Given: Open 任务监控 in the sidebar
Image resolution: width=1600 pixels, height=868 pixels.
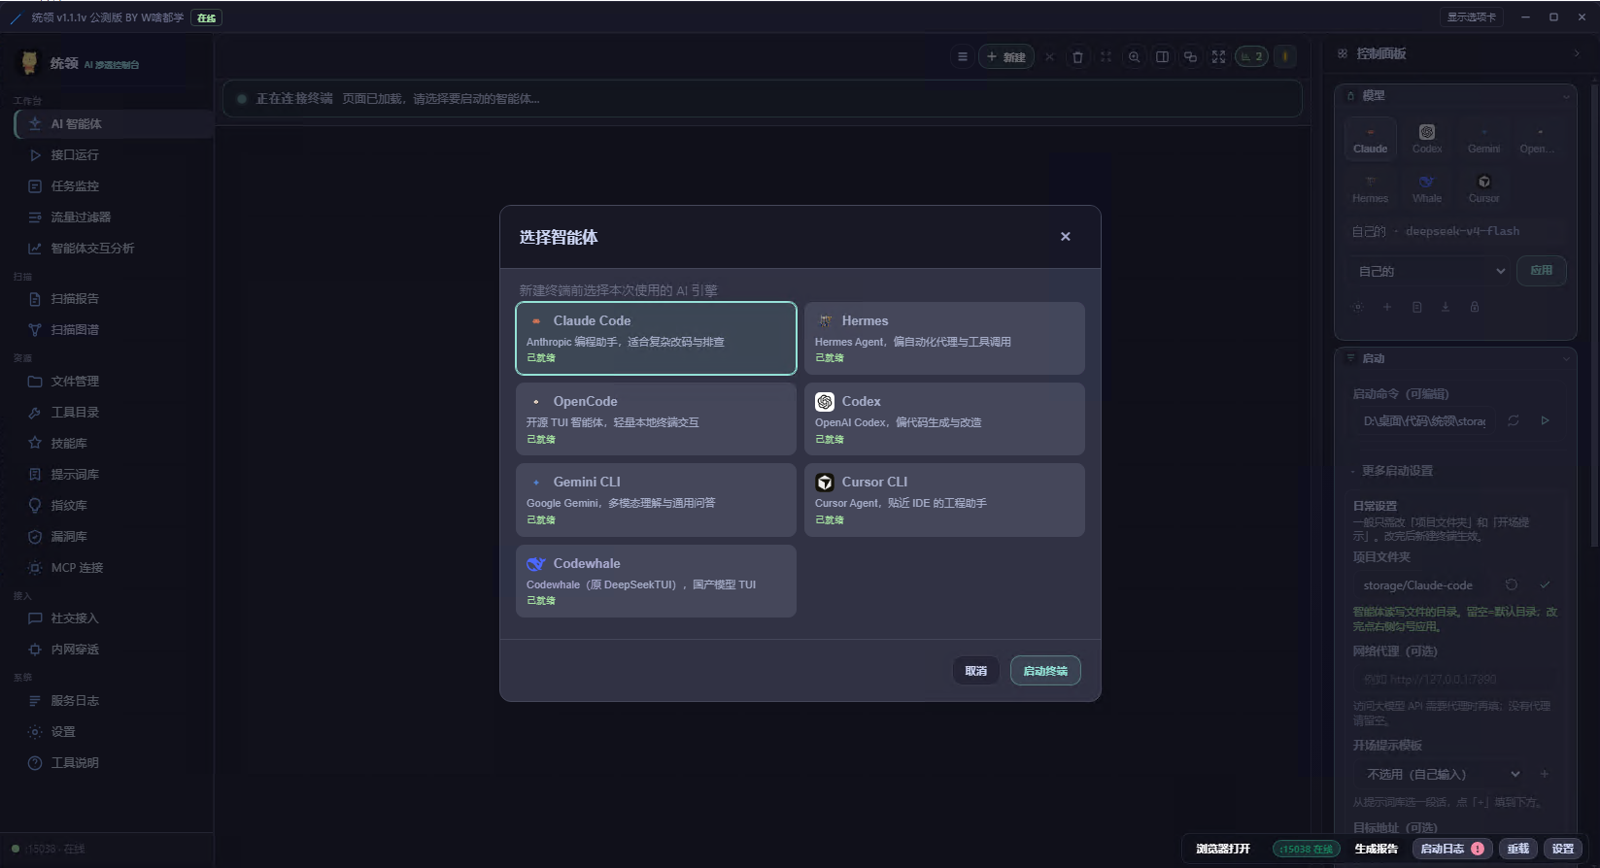Looking at the screenshot, I should pyautogui.click(x=75, y=185).
